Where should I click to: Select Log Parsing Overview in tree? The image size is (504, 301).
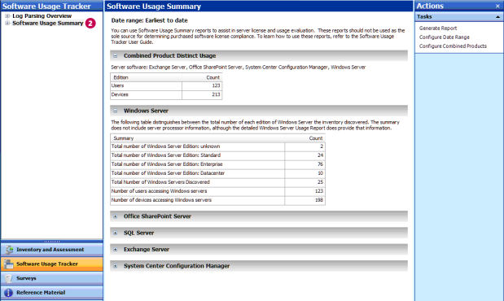pyautogui.click(x=42, y=15)
